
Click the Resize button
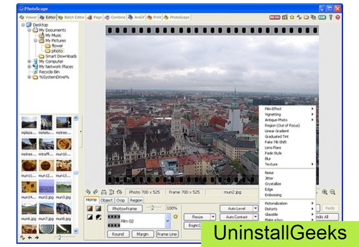(197, 217)
